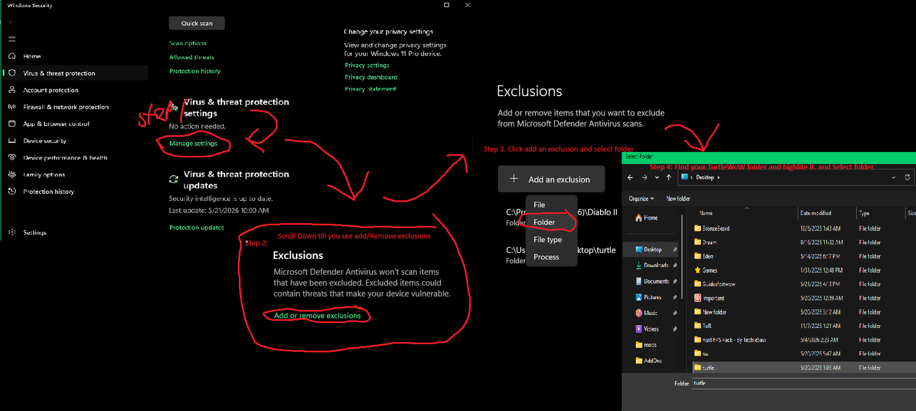The height and width of the screenshot is (411, 916).
Task: Expand the address bar history dropdown chevron
Action: pos(894,177)
